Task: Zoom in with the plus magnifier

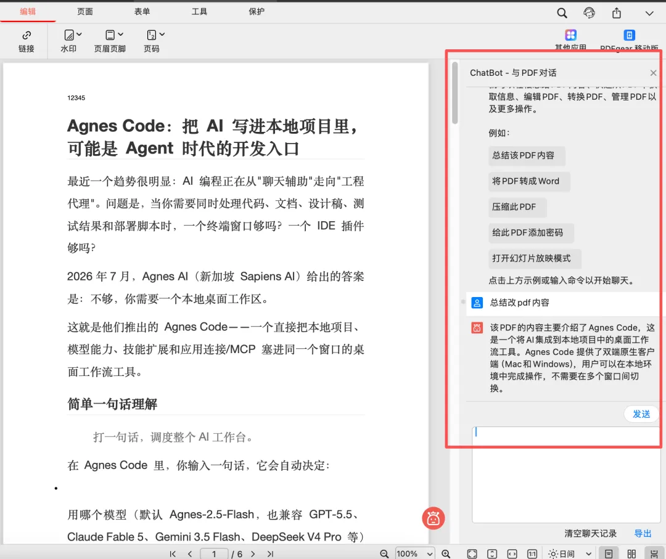Action: coord(446,554)
